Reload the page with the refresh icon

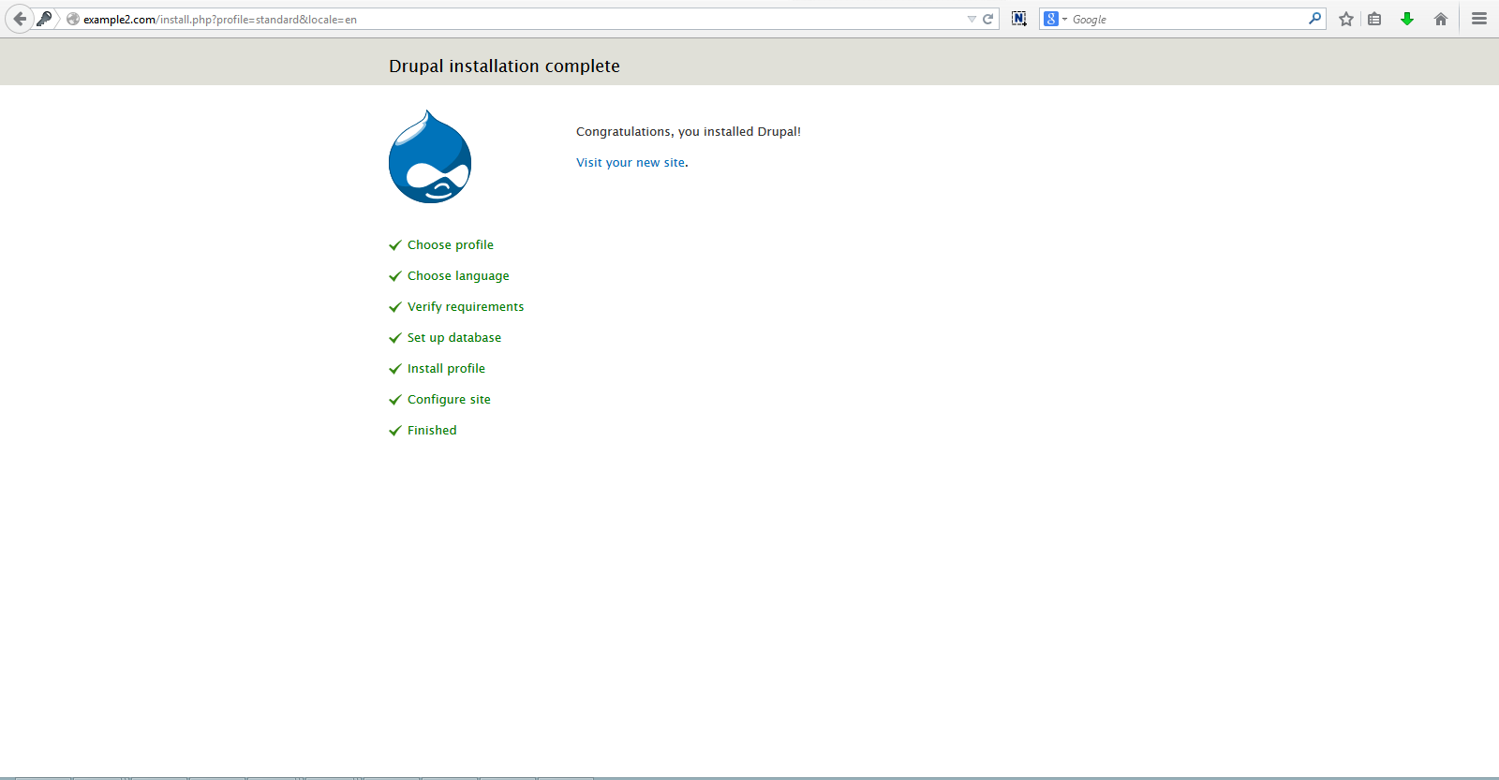(x=987, y=19)
